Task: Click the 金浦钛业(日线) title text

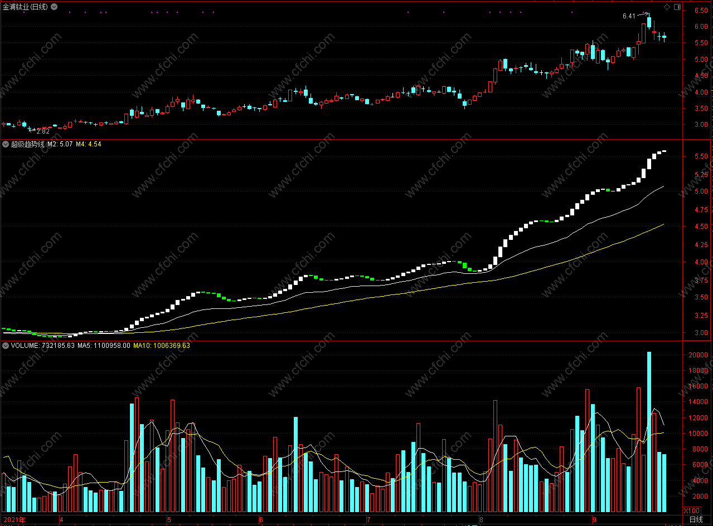Action: point(25,7)
